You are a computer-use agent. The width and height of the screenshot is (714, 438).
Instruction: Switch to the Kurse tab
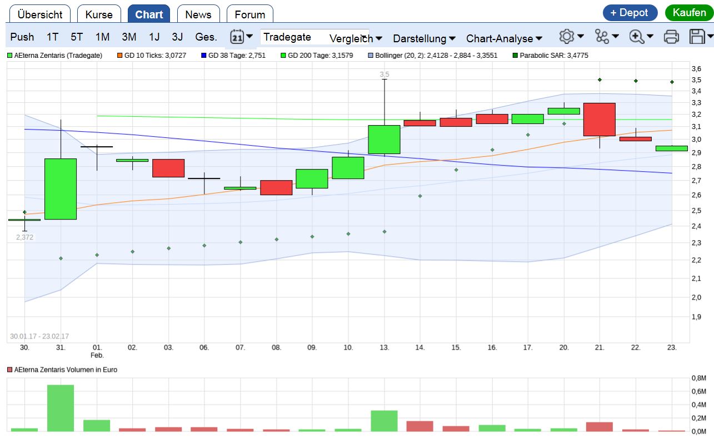[x=99, y=14]
